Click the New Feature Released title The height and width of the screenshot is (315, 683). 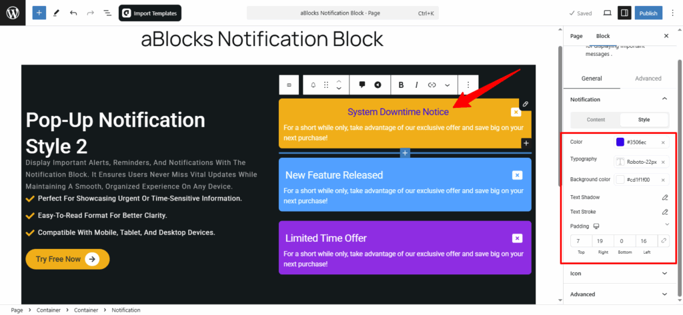point(334,175)
